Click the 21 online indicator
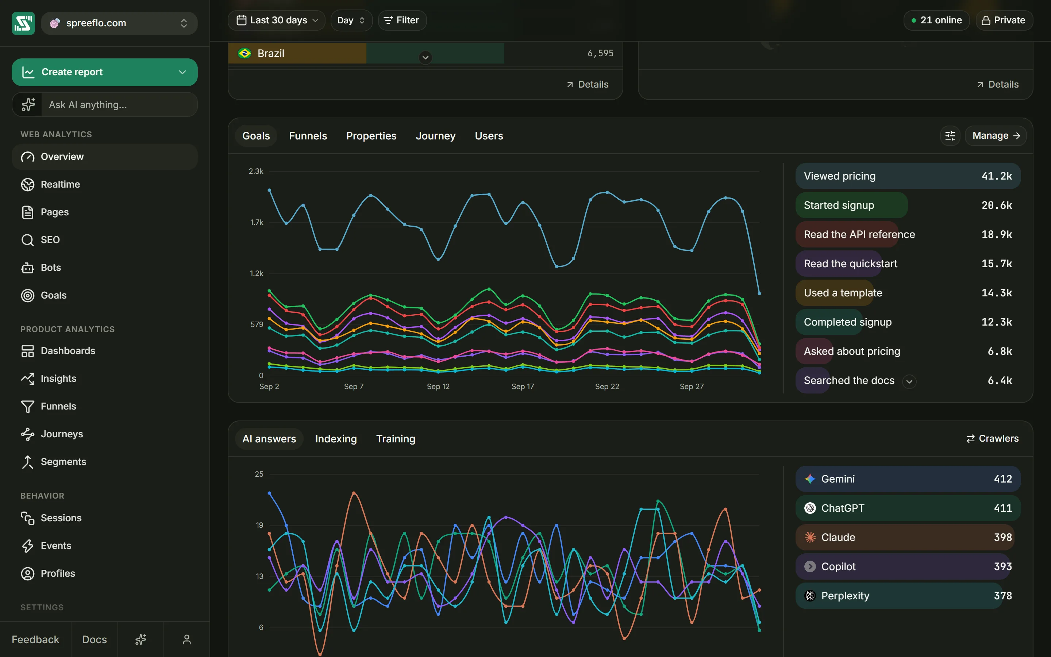 936,20
